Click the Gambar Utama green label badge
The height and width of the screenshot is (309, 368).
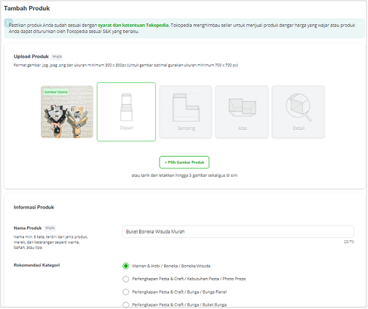pos(56,92)
